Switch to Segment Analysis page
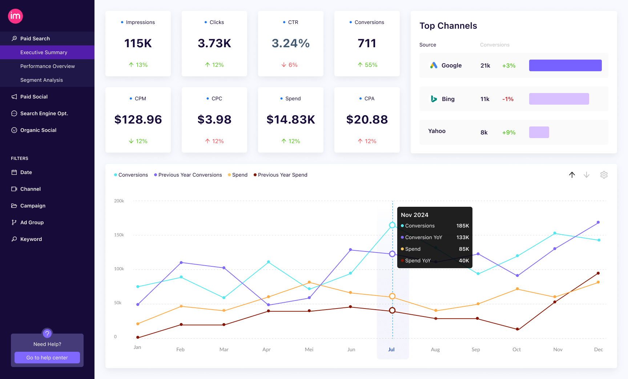The image size is (628, 379). [41, 80]
